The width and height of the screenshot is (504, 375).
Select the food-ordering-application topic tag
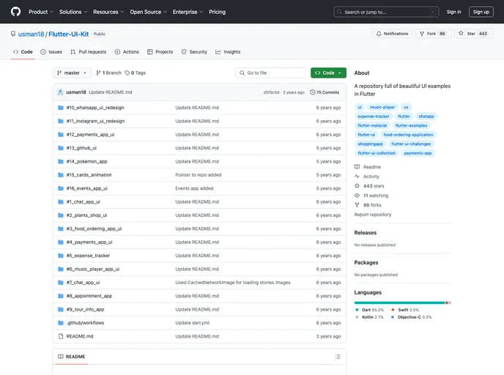coord(408,135)
